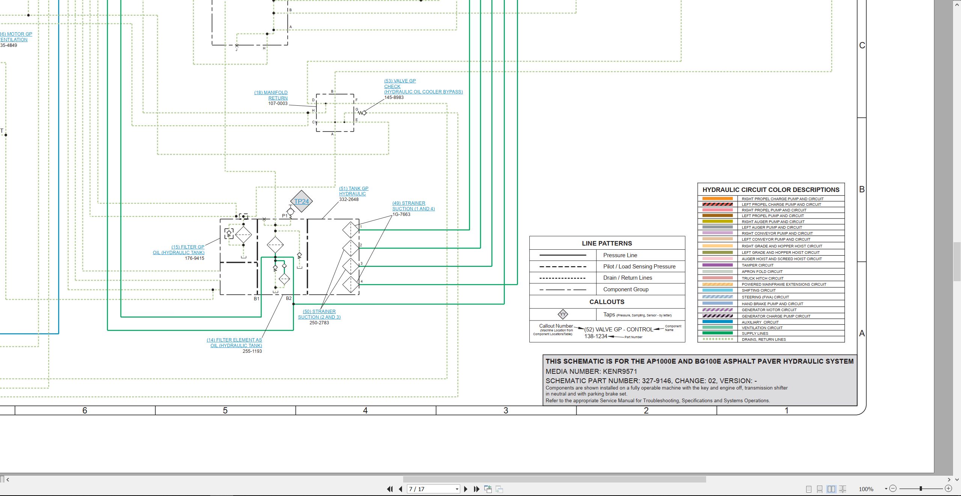Click the zoom out minus button
The height and width of the screenshot is (496, 961).
pyautogui.click(x=893, y=489)
